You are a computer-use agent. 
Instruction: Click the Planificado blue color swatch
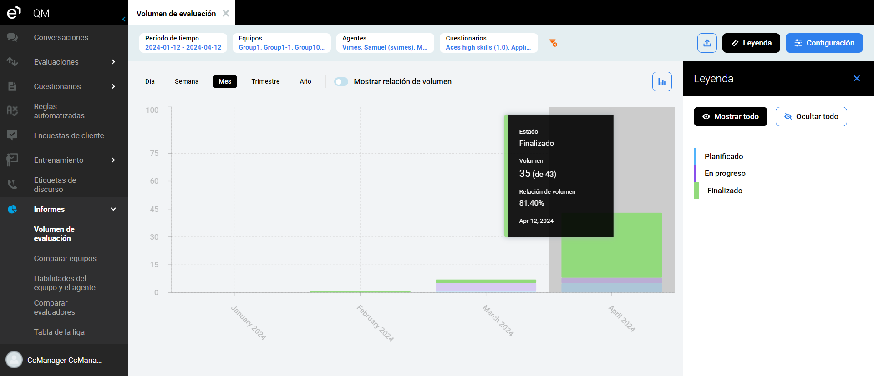(x=695, y=156)
